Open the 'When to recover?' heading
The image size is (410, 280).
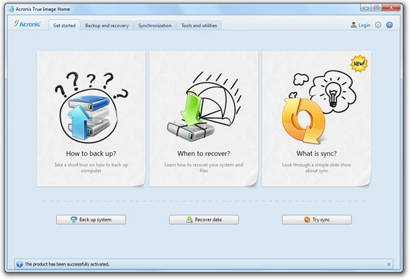tap(204, 153)
